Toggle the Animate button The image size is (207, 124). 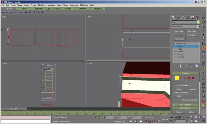tap(165, 119)
